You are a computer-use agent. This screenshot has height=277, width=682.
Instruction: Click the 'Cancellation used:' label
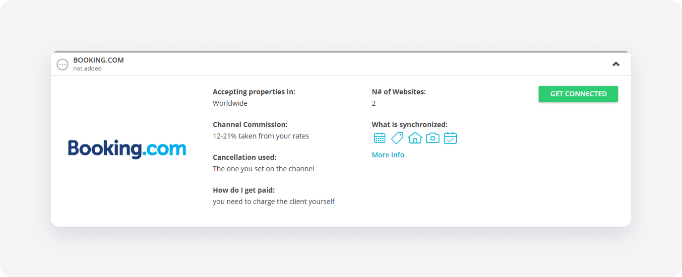pyautogui.click(x=245, y=157)
